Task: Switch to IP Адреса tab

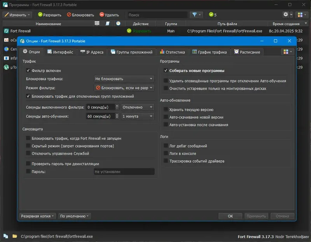Action: tap(92, 52)
